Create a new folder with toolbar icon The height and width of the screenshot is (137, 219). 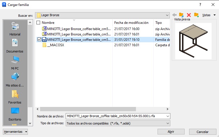point(196,15)
